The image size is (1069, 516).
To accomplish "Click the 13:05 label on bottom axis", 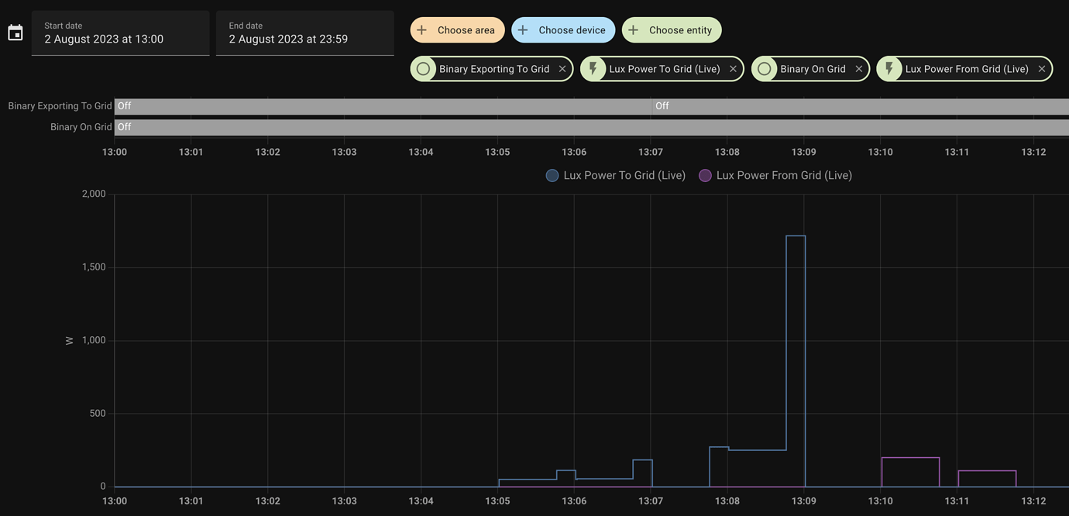I will pos(497,501).
